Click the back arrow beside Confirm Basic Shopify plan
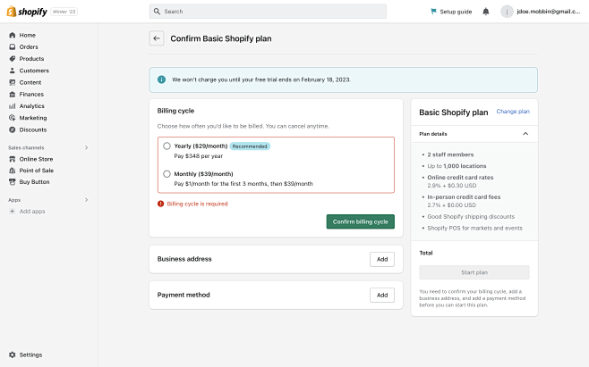The height and width of the screenshot is (367, 589). tap(157, 38)
